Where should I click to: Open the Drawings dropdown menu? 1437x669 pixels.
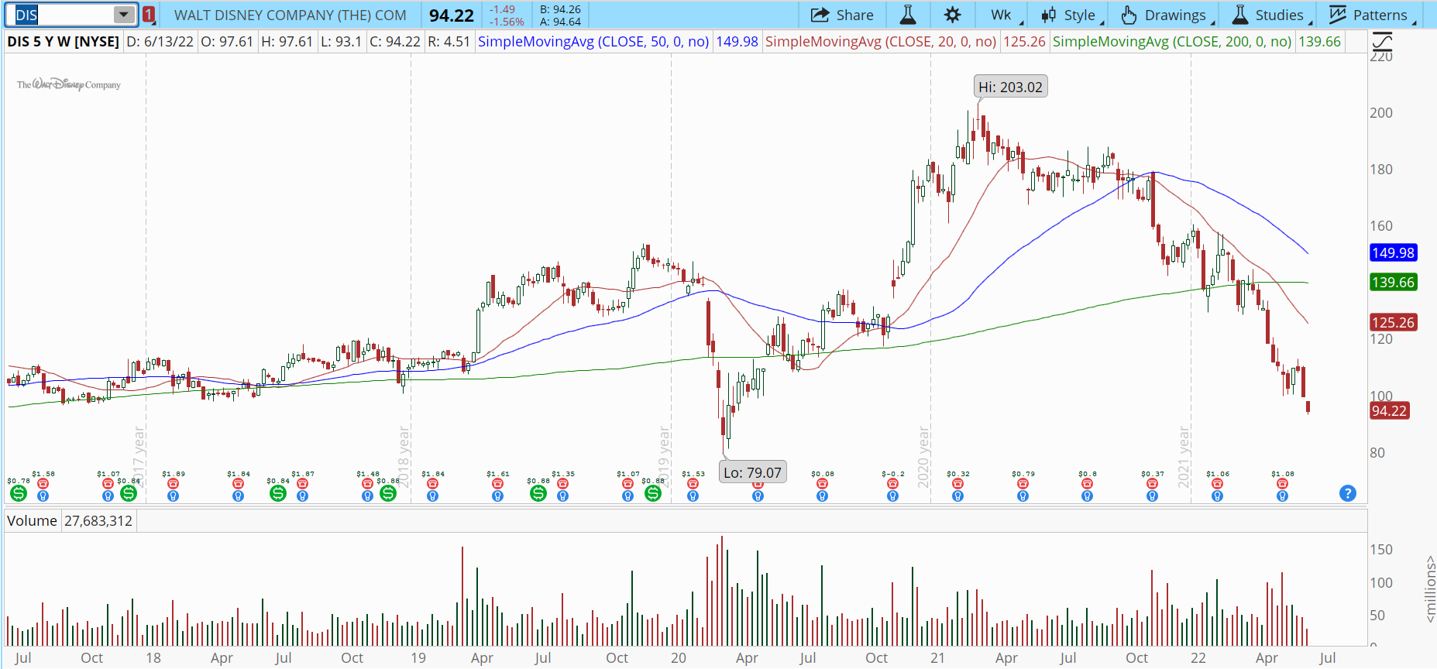click(x=1164, y=15)
